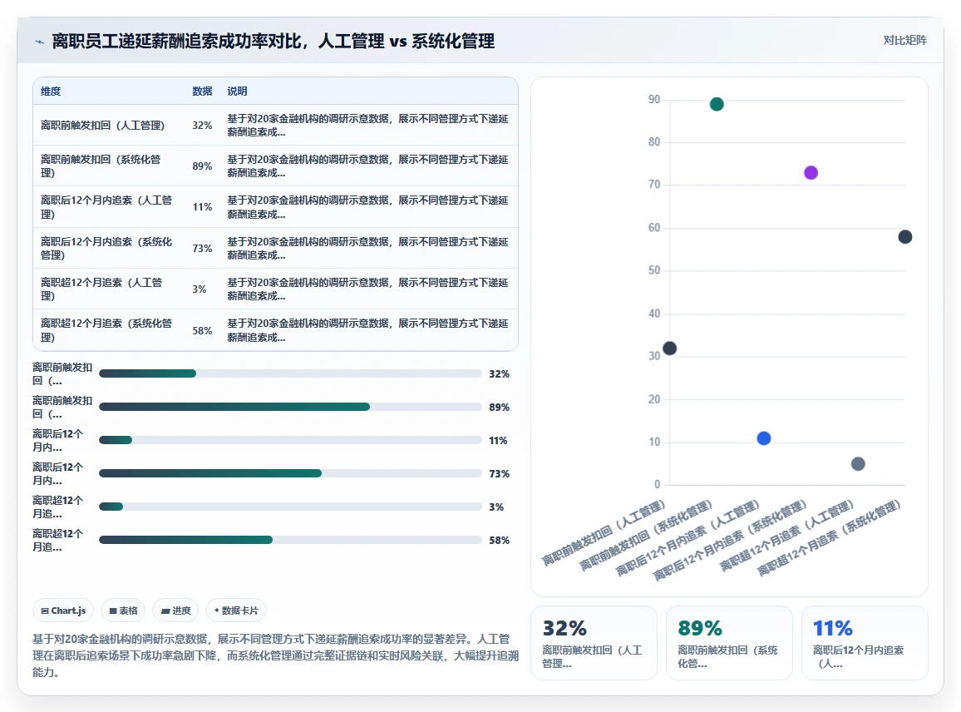The width and height of the screenshot is (961, 712).
Task: Open the 32% 离职前触发扣回 data card
Action: click(x=594, y=643)
